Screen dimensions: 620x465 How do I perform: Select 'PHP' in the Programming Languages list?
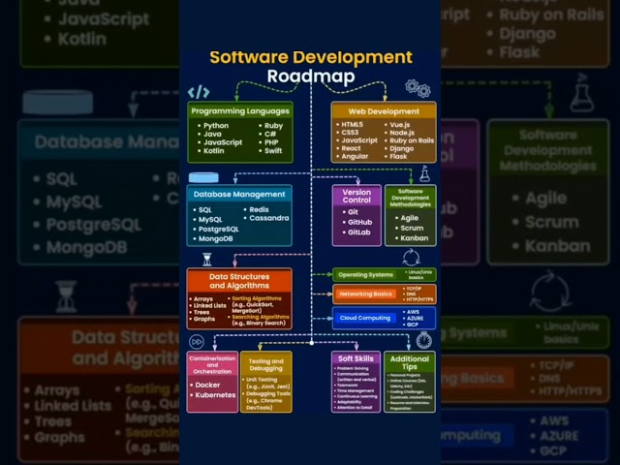click(271, 142)
